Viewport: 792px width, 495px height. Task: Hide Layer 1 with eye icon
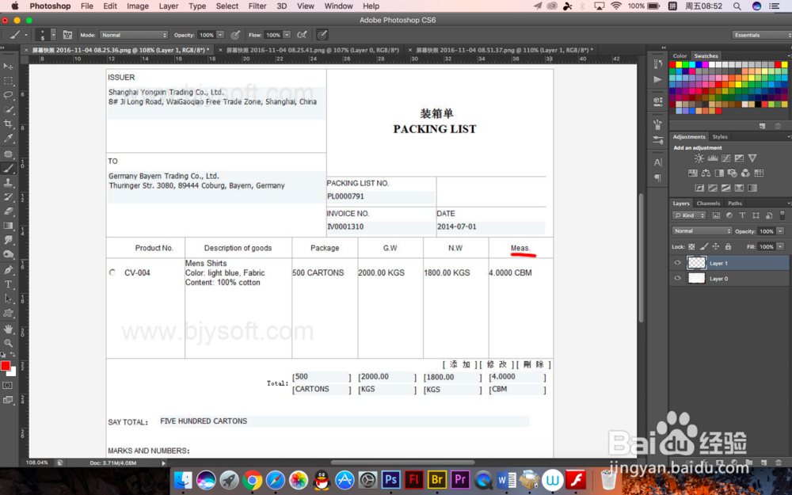[x=677, y=263]
